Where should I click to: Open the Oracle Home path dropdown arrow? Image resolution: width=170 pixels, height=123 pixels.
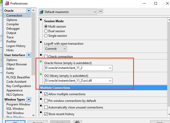pyautogui.click(x=110, y=68)
